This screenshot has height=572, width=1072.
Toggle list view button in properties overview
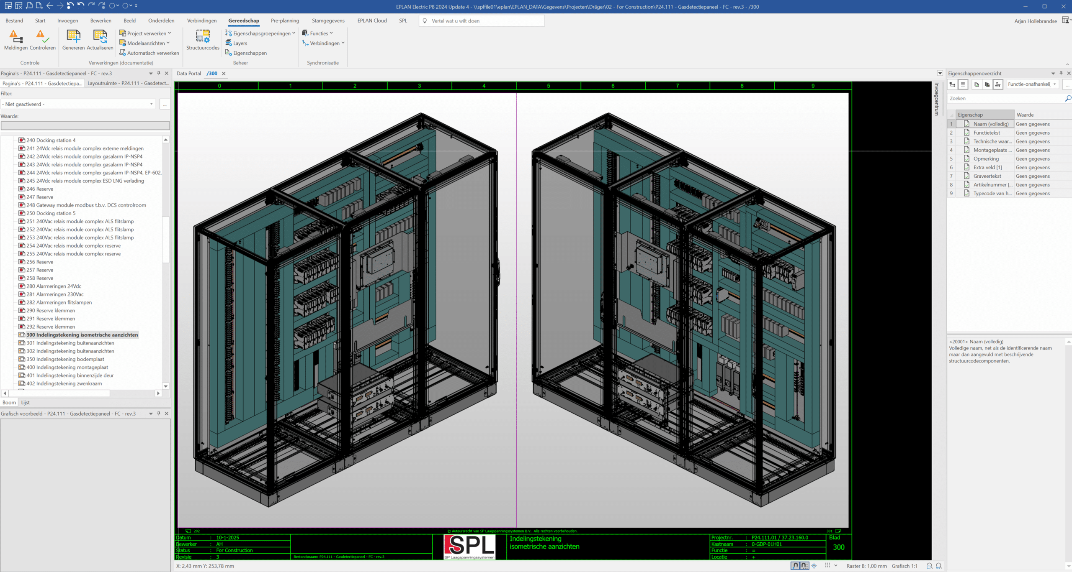click(x=963, y=84)
